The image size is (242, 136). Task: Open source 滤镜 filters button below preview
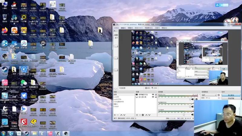click(154, 88)
